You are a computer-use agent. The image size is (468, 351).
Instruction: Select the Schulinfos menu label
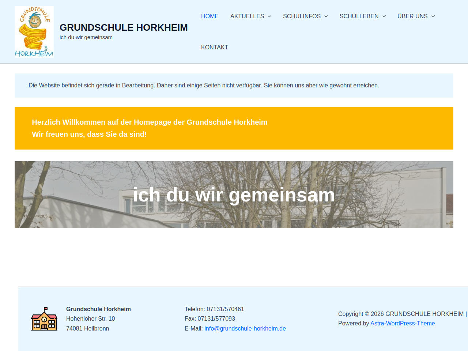301,16
